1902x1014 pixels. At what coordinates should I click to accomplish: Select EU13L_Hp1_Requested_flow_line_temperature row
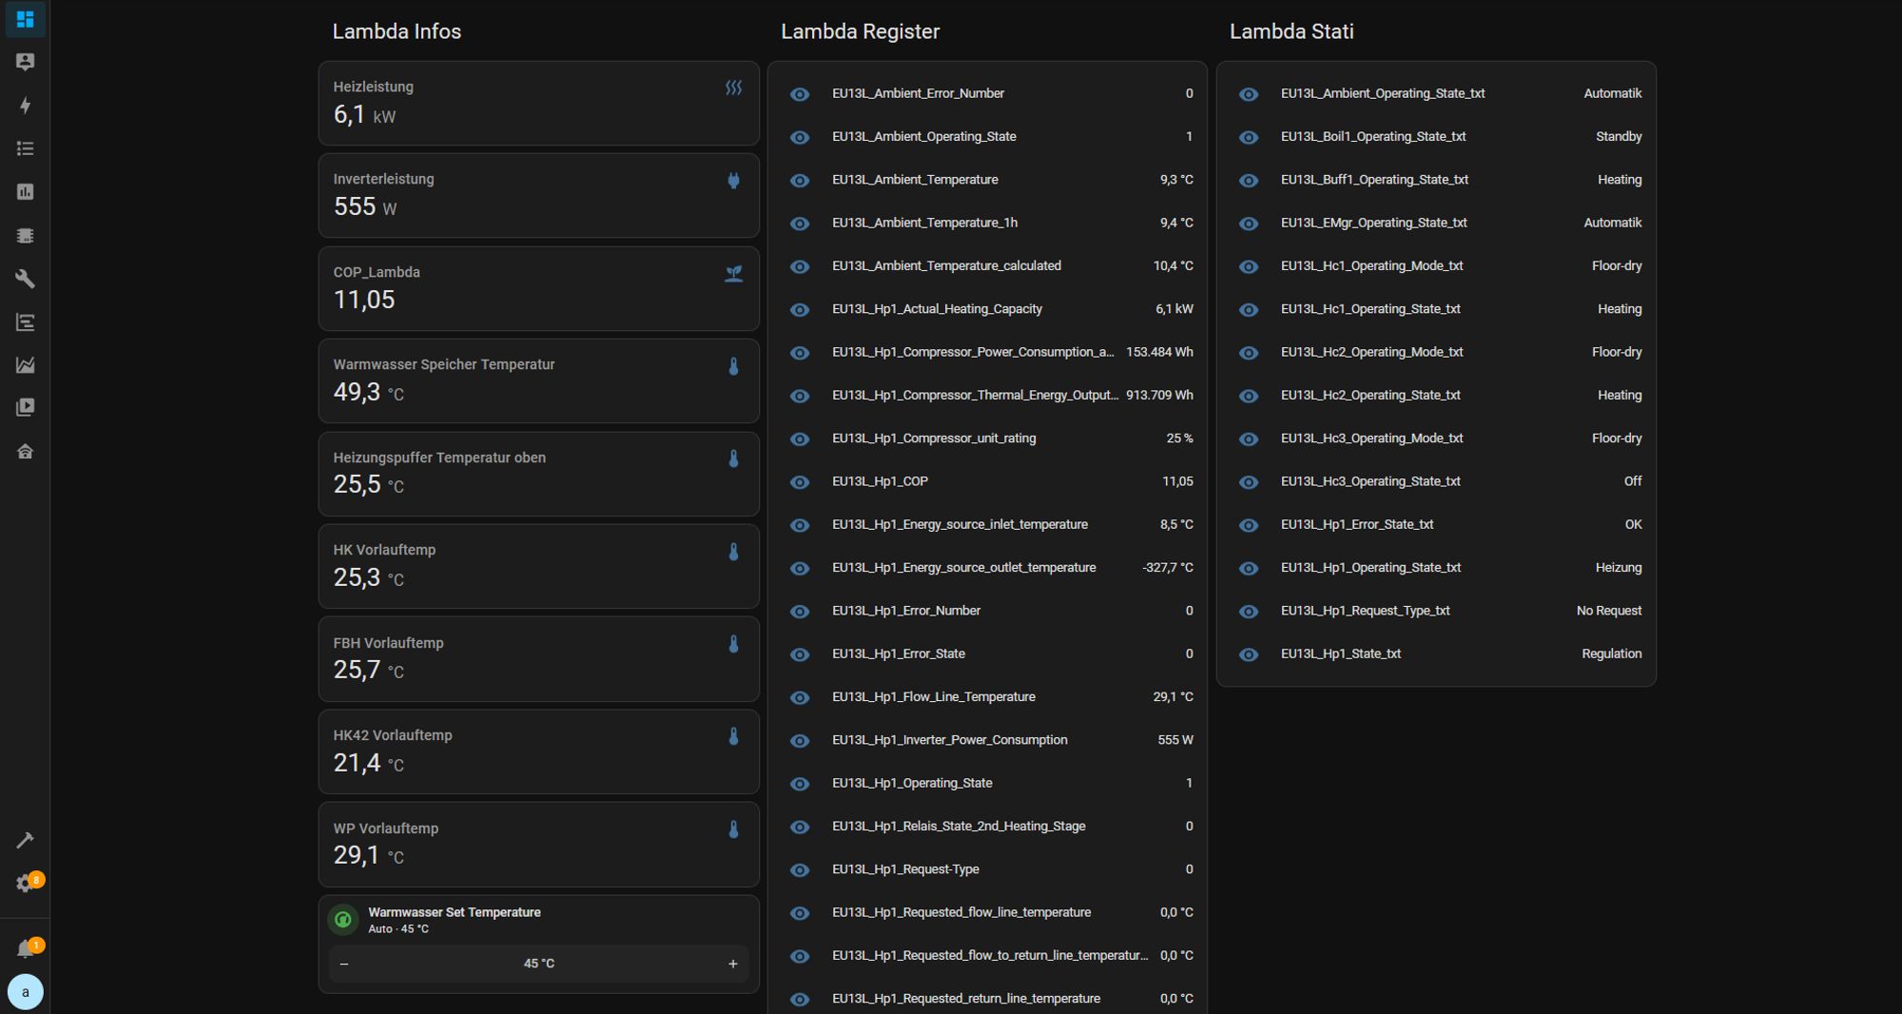[x=987, y=912]
